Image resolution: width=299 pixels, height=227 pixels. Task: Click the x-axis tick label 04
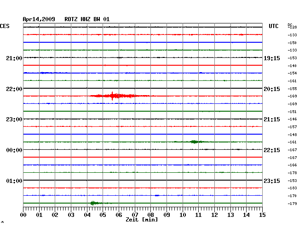[x=87, y=215]
